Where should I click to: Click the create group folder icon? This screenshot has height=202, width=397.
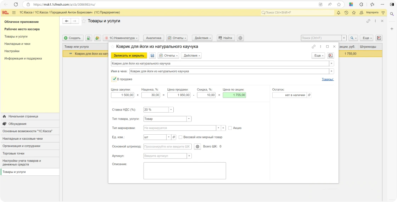pyautogui.click(x=97, y=38)
